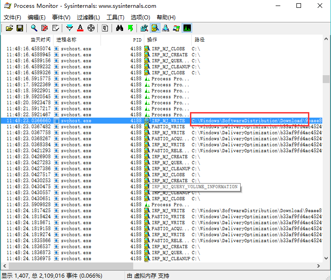This screenshot has width=331, height=280.
Task: Toggle Show Process and Thread Activity icon
Action: (x=176, y=28)
